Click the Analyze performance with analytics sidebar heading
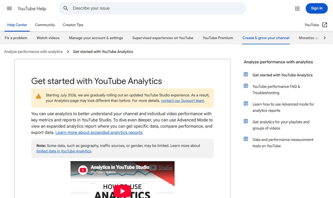This screenshot has width=333, height=198. click(x=278, y=62)
